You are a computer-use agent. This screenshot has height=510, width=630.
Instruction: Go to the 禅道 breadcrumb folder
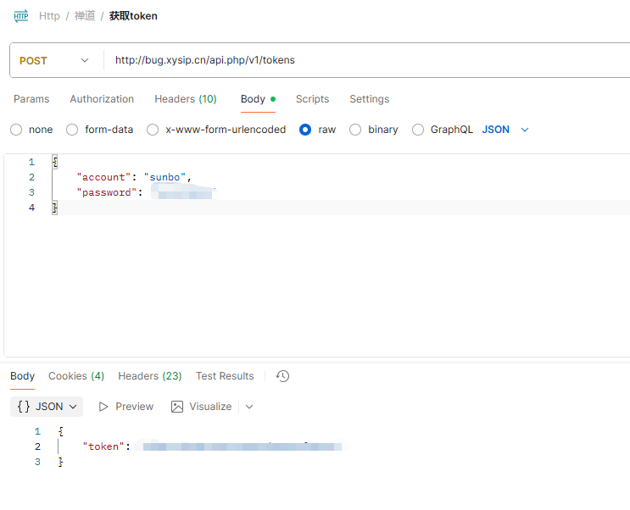click(x=85, y=15)
